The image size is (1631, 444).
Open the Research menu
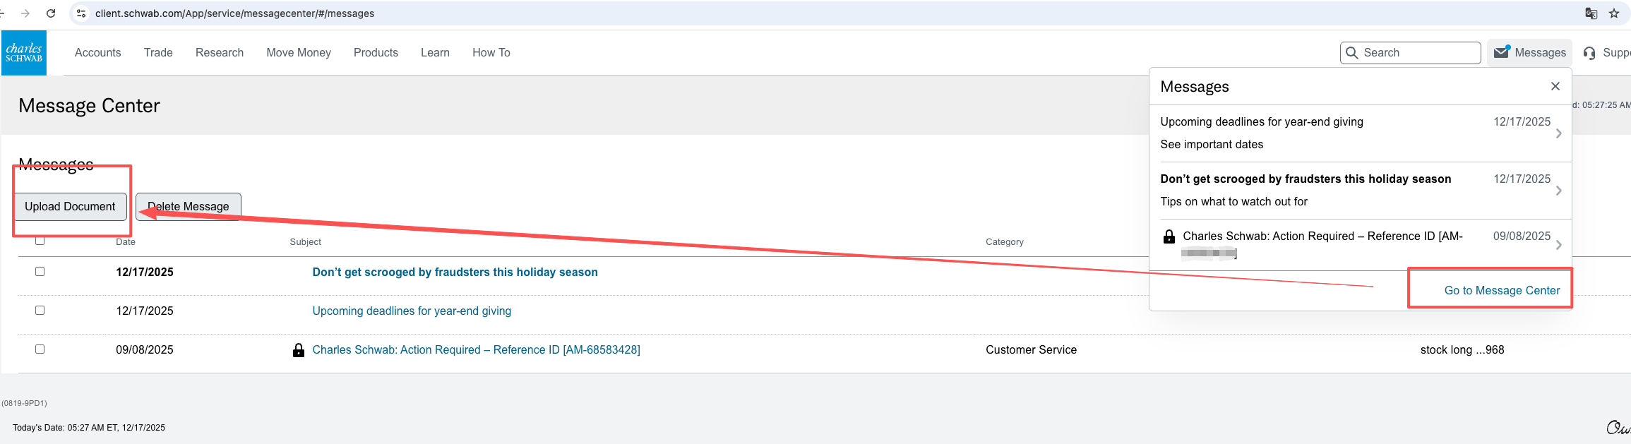pos(220,53)
